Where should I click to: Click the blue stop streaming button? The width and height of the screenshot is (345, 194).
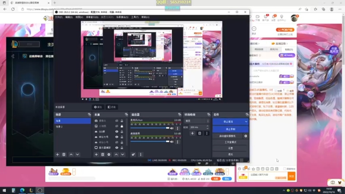pyautogui.click(x=228, y=122)
